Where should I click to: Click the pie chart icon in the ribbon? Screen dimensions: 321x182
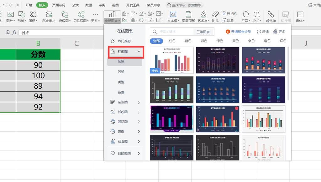click(x=142, y=20)
